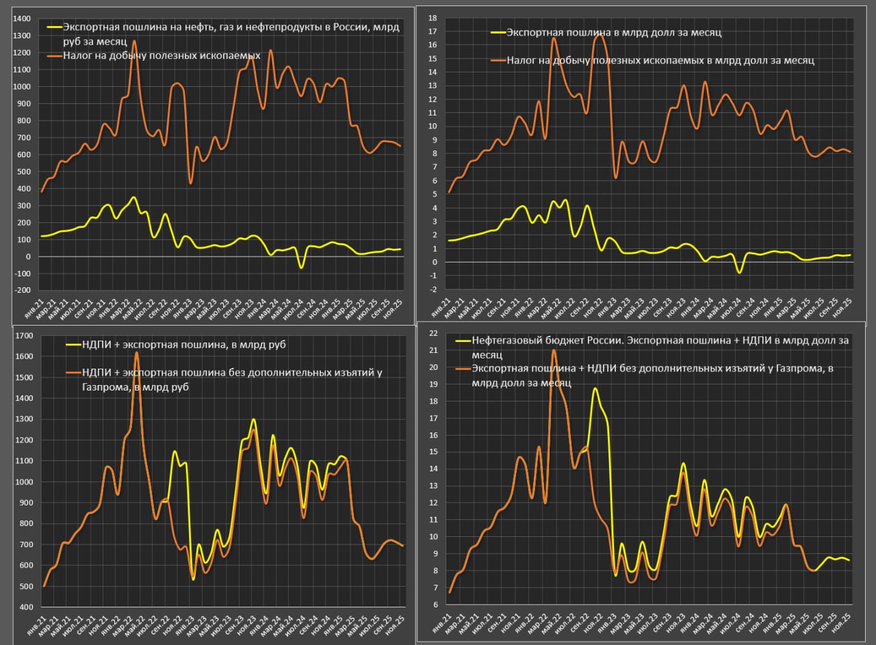Click yellow legend marker for 'Экспортная пошлина на нефть'
Image resolution: width=876 pixels, height=645 pixels.
pyautogui.click(x=54, y=27)
